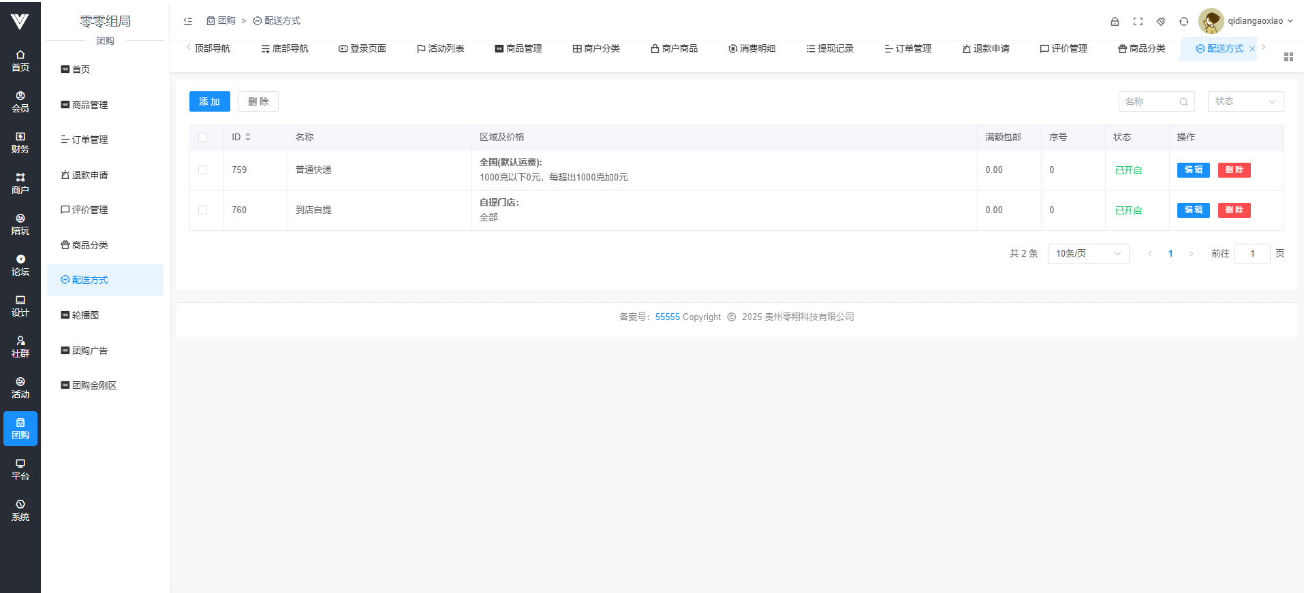Image resolution: width=1304 pixels, height=593 pixels.
Task: Click the lock screen icon
Action: pyautogui.click(x=1115, y=21)
